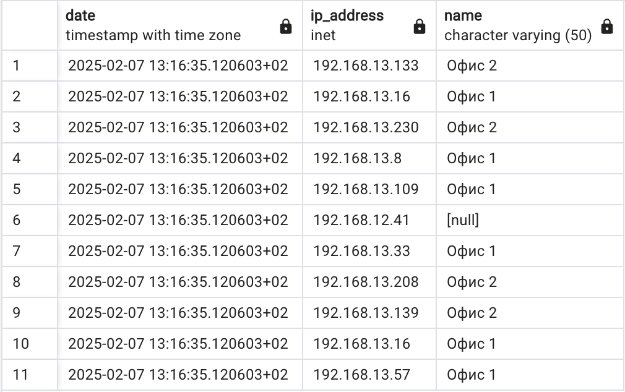This screenshot has width=625, height=392.
Task: Click the date cell in row 4
Action: [180, 158]
